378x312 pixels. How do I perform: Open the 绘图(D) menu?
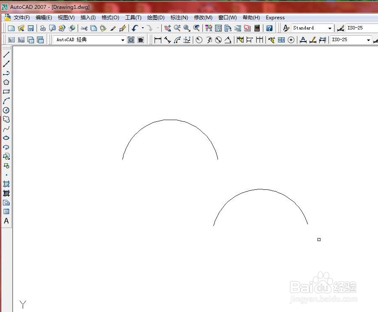(x=156, y=18)
